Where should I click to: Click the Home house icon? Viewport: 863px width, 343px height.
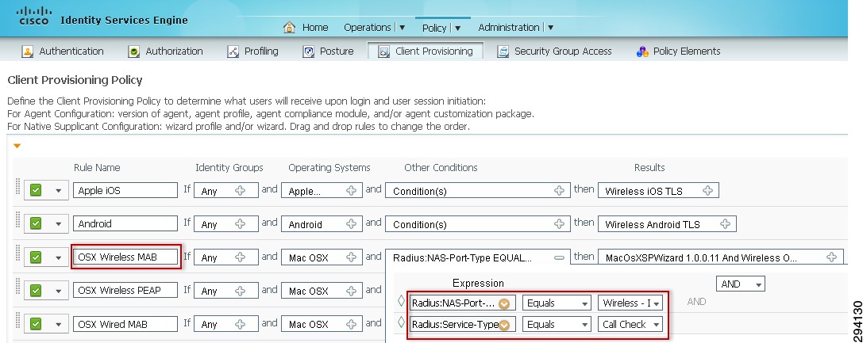click(x=289, y=27)
